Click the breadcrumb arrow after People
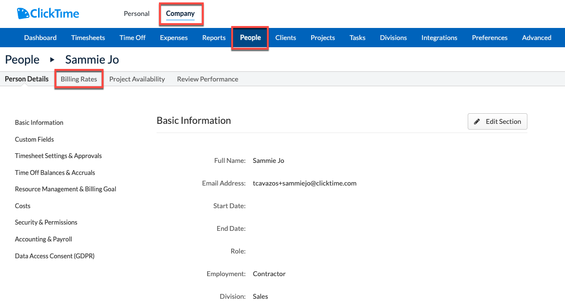This screenshot has width=565, height=306. click(x=52, y=59)
